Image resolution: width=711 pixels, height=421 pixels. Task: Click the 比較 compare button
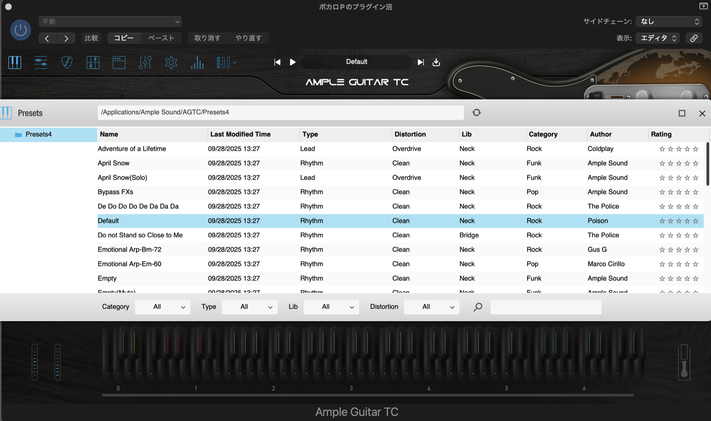coord(92,38)
